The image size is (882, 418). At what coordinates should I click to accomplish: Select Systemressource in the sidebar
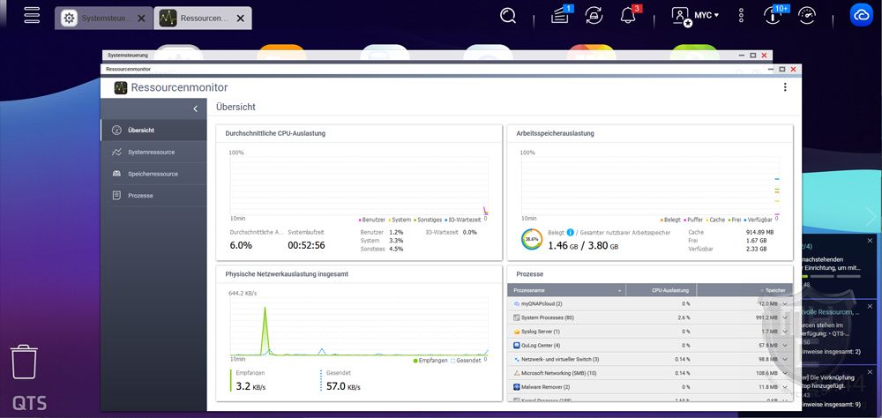pos(153,152)
